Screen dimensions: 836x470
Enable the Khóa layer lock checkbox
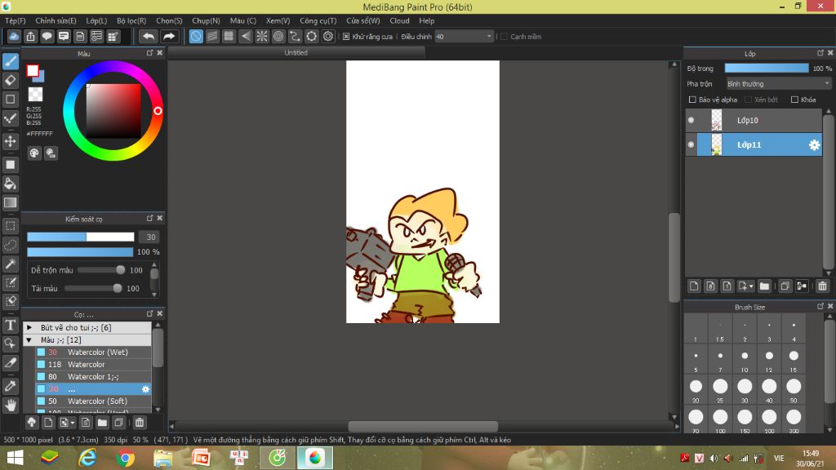[x=794, y=100]
